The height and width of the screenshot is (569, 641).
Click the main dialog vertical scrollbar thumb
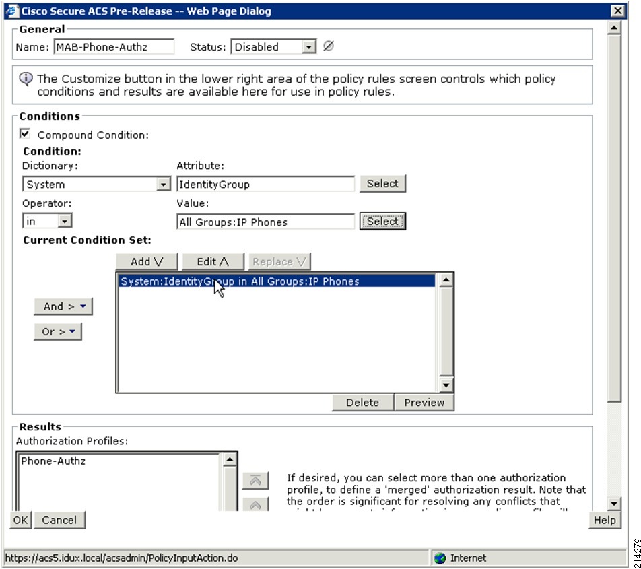(614, 219)
